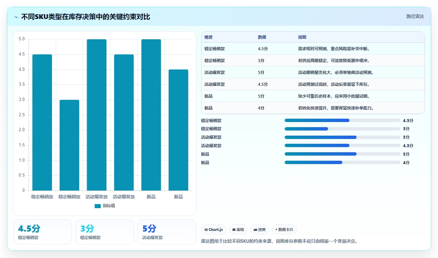This screenshot has width=438, height=258.
Task: Click the 新品 chart bar reaching 5.0
Action: click(x=151, y=115)
